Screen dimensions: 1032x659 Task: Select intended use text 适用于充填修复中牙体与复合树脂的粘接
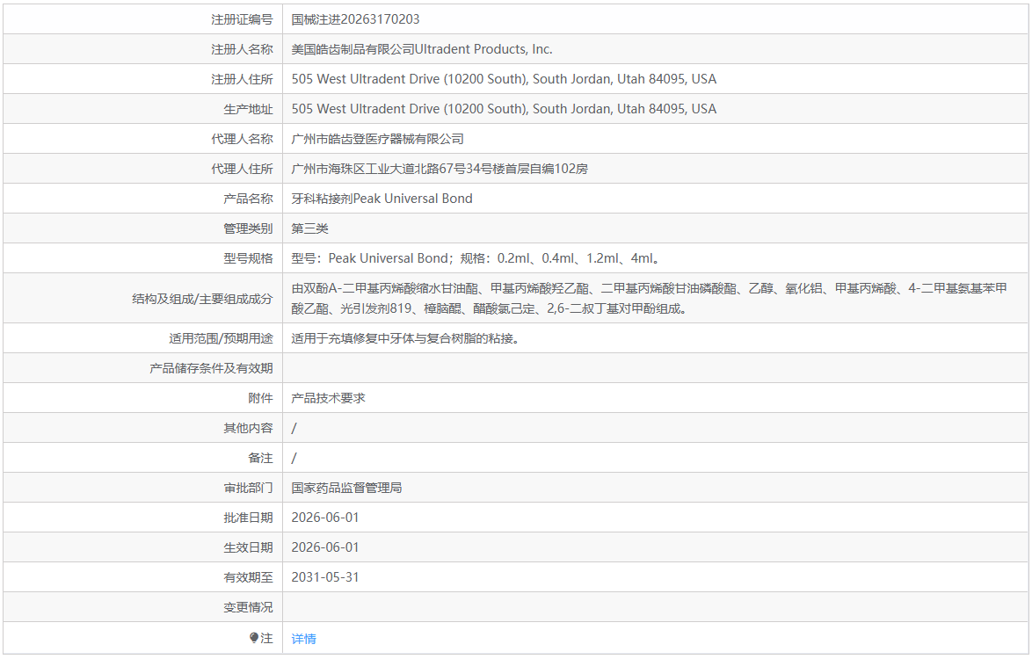[405, 338]
